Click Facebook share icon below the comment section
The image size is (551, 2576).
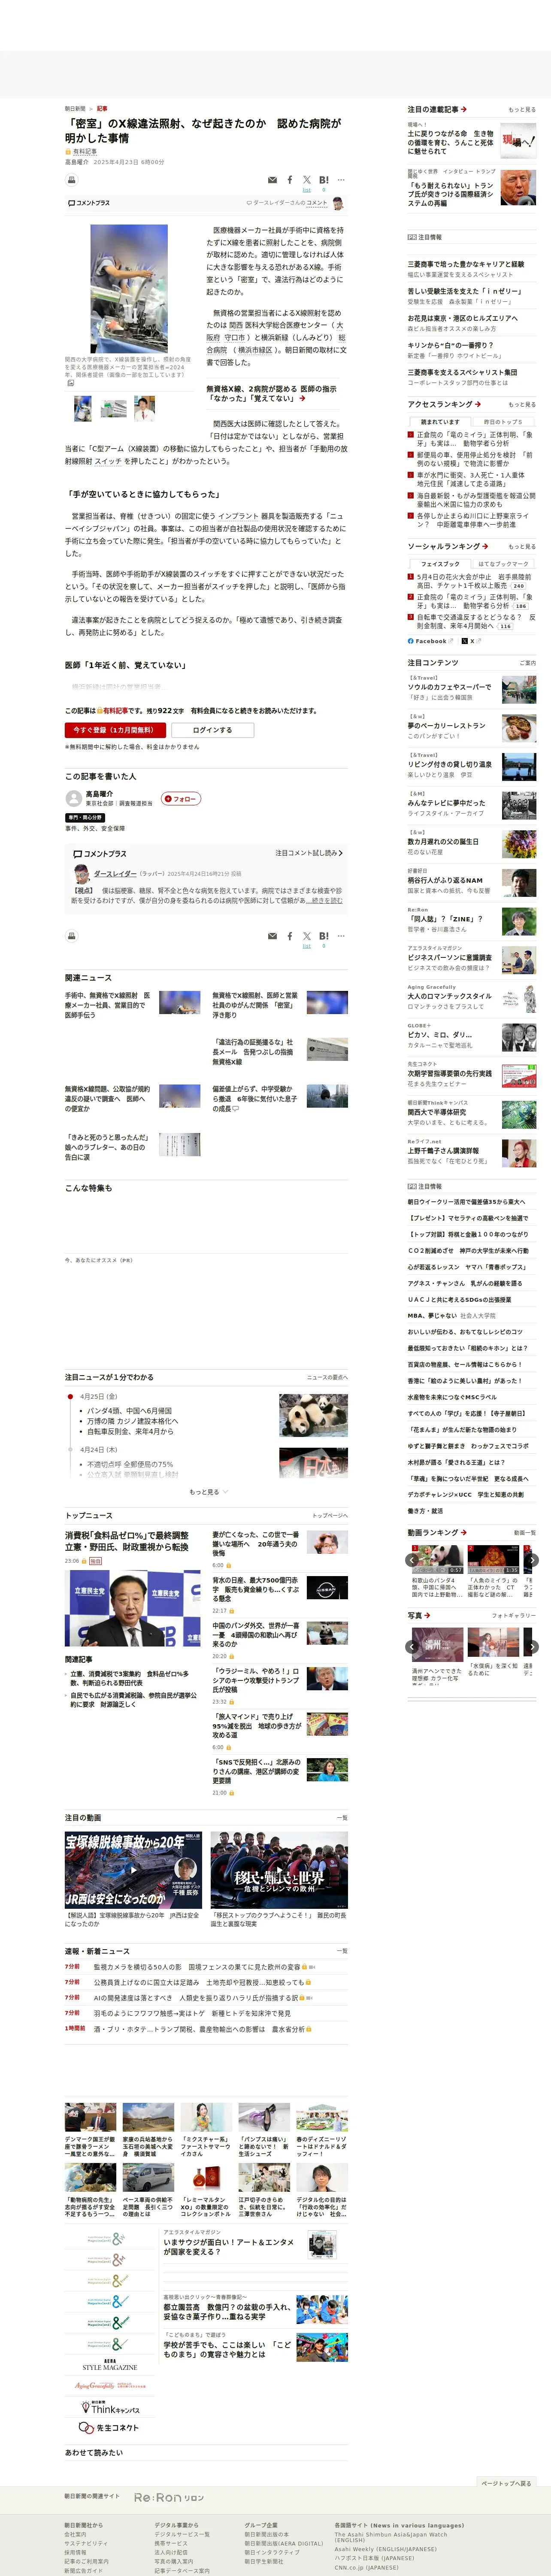tap(290, 936)
